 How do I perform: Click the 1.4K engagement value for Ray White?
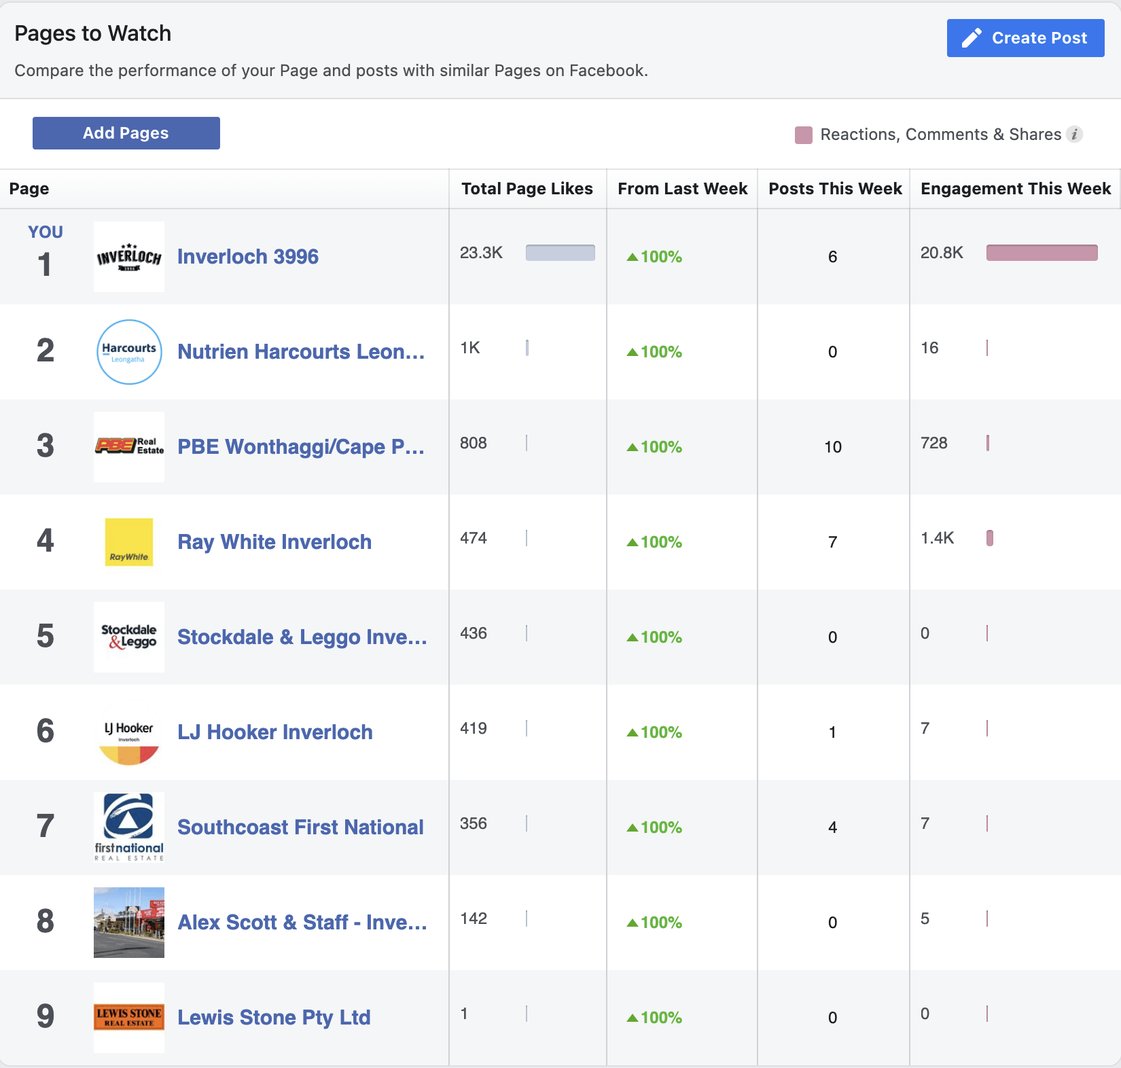(x=938, y=538)
